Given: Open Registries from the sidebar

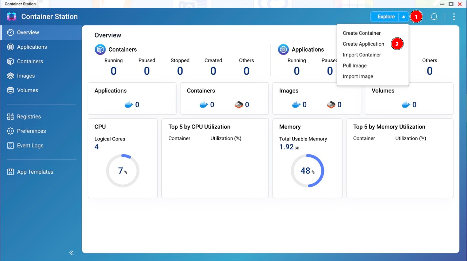Looking at the screenshot, I should [29, 116].
